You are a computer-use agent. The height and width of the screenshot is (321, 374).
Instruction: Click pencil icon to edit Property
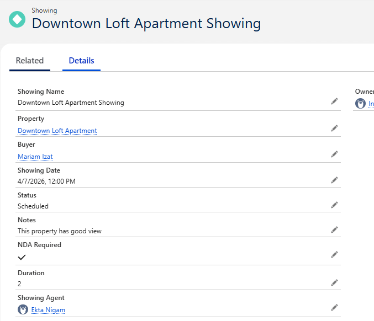coord(334,128)
